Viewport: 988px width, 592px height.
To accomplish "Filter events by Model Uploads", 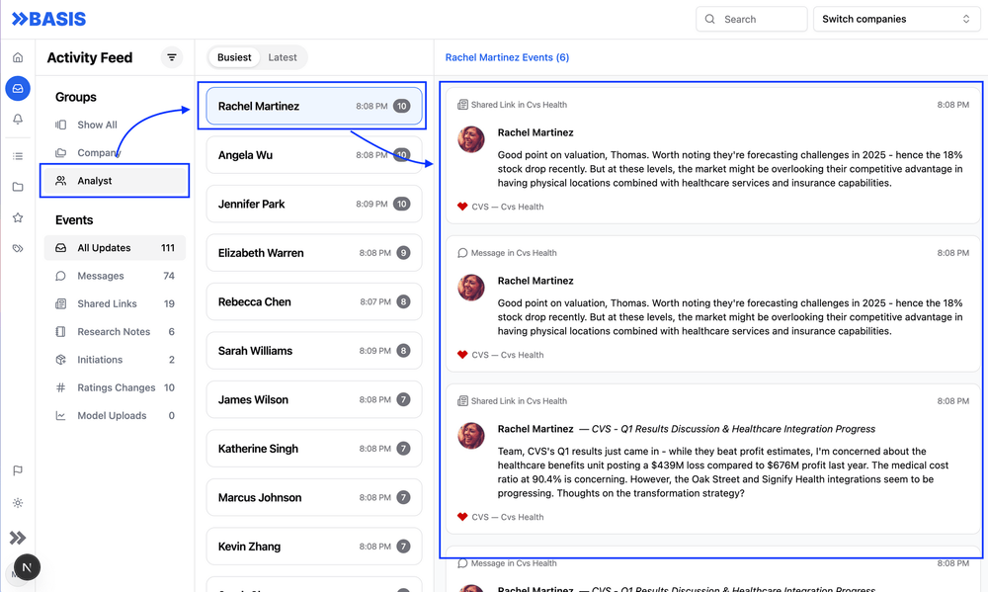I will click(x=115, y=415).
